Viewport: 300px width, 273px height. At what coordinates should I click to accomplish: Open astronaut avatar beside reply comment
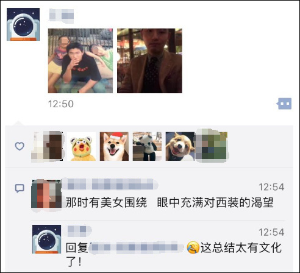pyautogui.click(x=47, y=239)
